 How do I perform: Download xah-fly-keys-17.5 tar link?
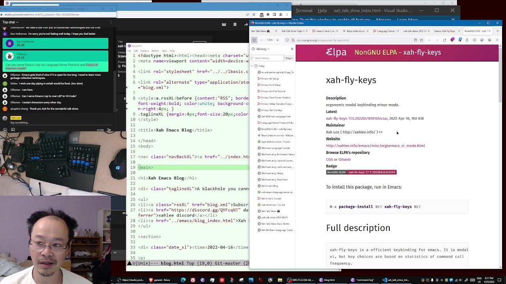pyautogui.click(x=357, y=118)
